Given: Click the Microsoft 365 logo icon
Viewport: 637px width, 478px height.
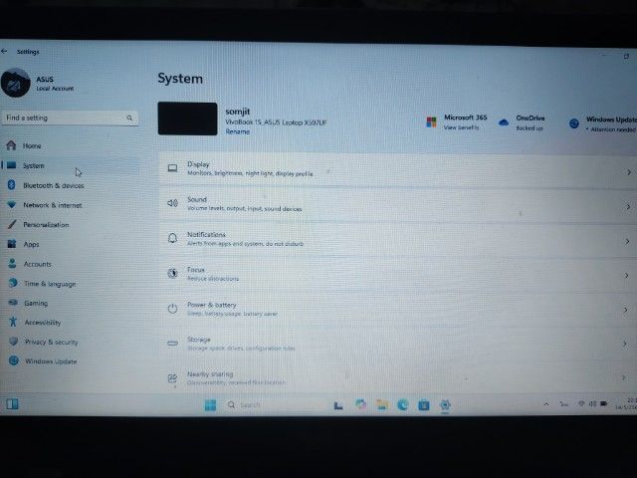Looking at the screenshot, I should [x=431, y=121].
